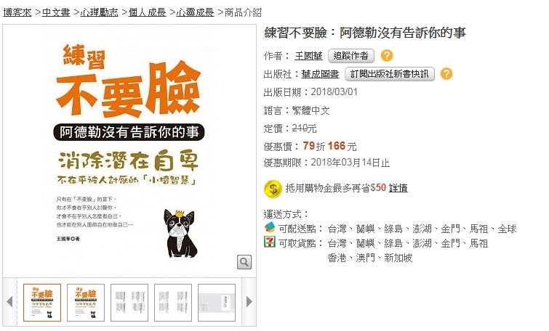This screenshot has height=331, width=549.
Task: Click the help icon next to 追蹤作者
Action: (x=387, y=56)
